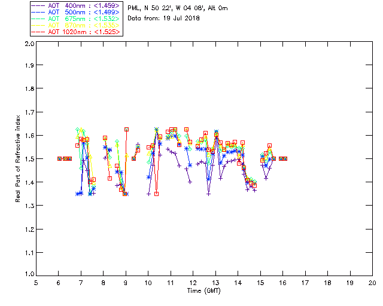This screenshot has height=306, width=383.
Task: Select the hour 14 time axis label
Action: pyautogui.click(x=238, y=283)
